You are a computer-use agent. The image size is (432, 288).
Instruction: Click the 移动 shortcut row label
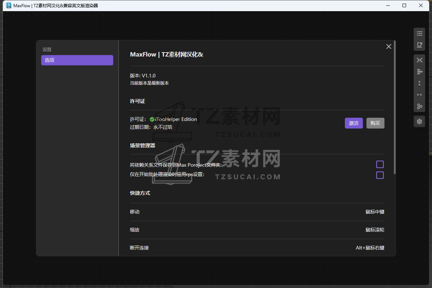click(x=135, y=212)
